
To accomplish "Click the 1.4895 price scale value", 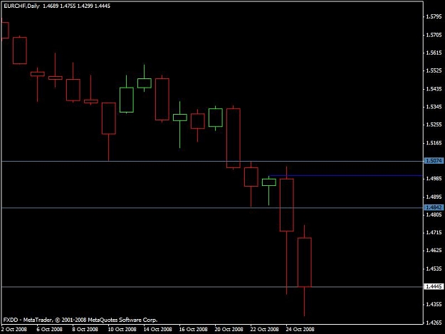I will pos(434,197).
